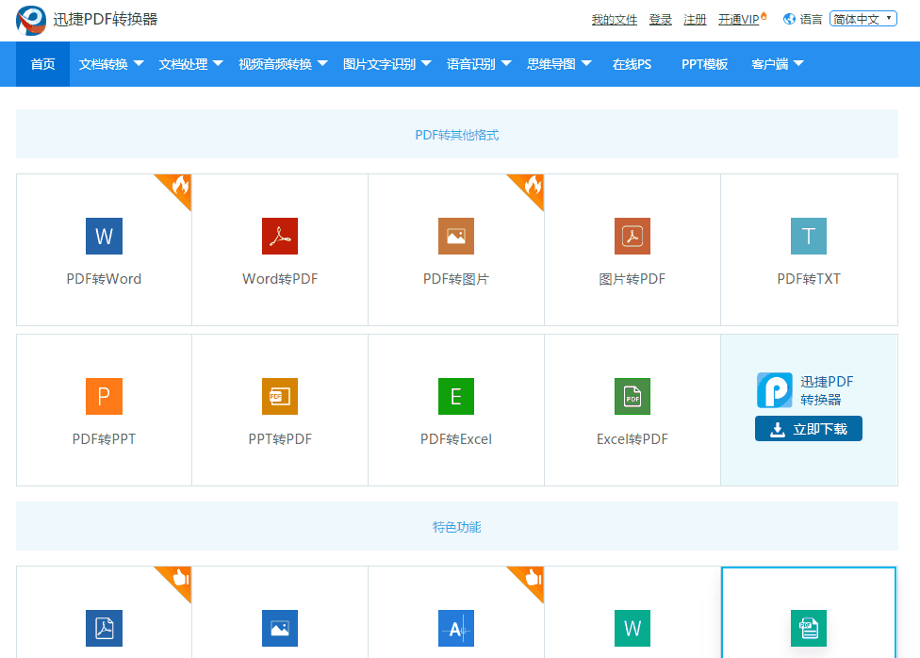Open the green W feature icon
The height and width of the screenshot is (658, 920).
coord(632,628)
